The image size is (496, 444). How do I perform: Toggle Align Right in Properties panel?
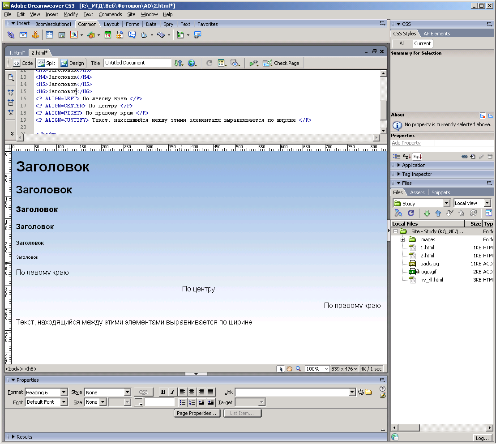point(201,392)
